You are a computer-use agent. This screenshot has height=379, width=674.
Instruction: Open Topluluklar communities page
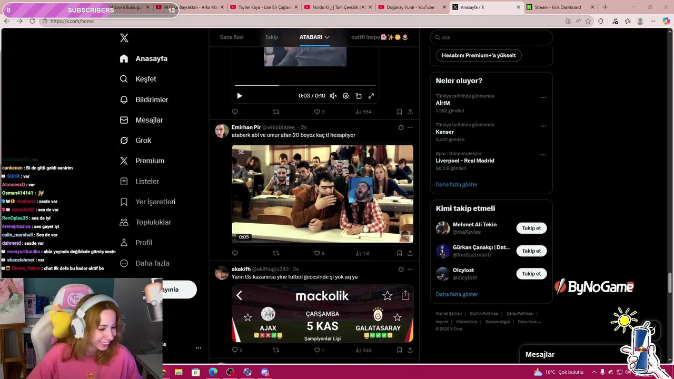click(x=145, y=222)
